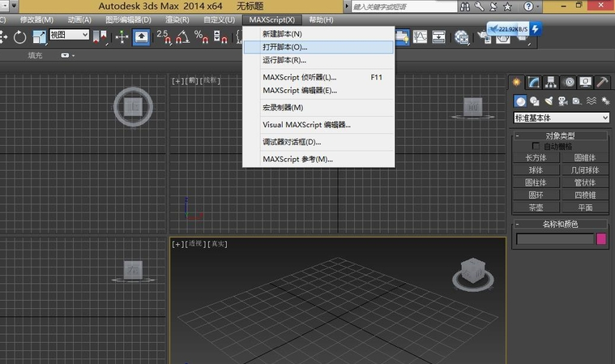This screenshot has height=364, width=615.
Task: Open Schematic View icon
Action: coord(439,37)
